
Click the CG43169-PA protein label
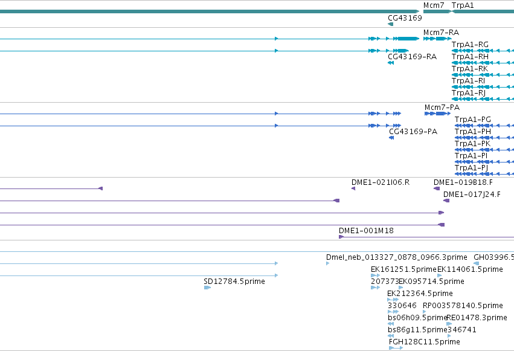413,132
